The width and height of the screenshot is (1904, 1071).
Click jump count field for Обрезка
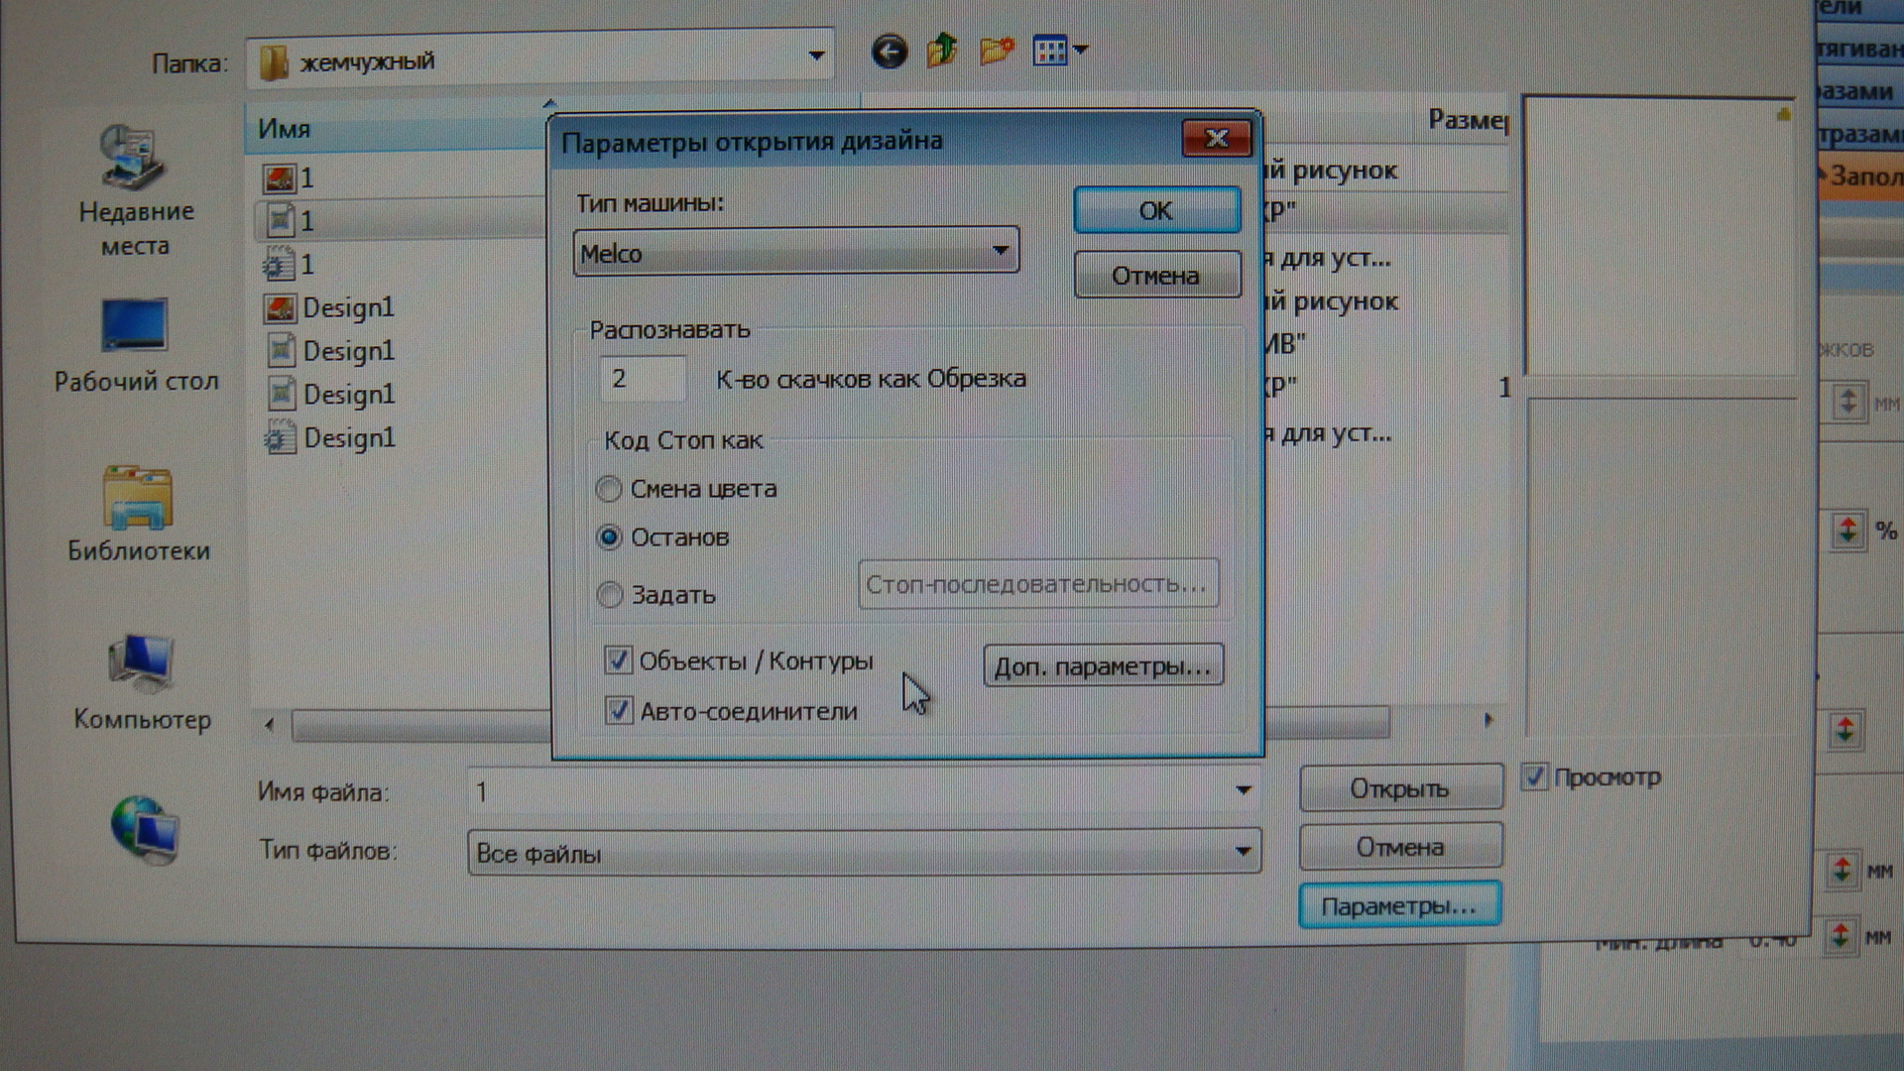point(642,379)
